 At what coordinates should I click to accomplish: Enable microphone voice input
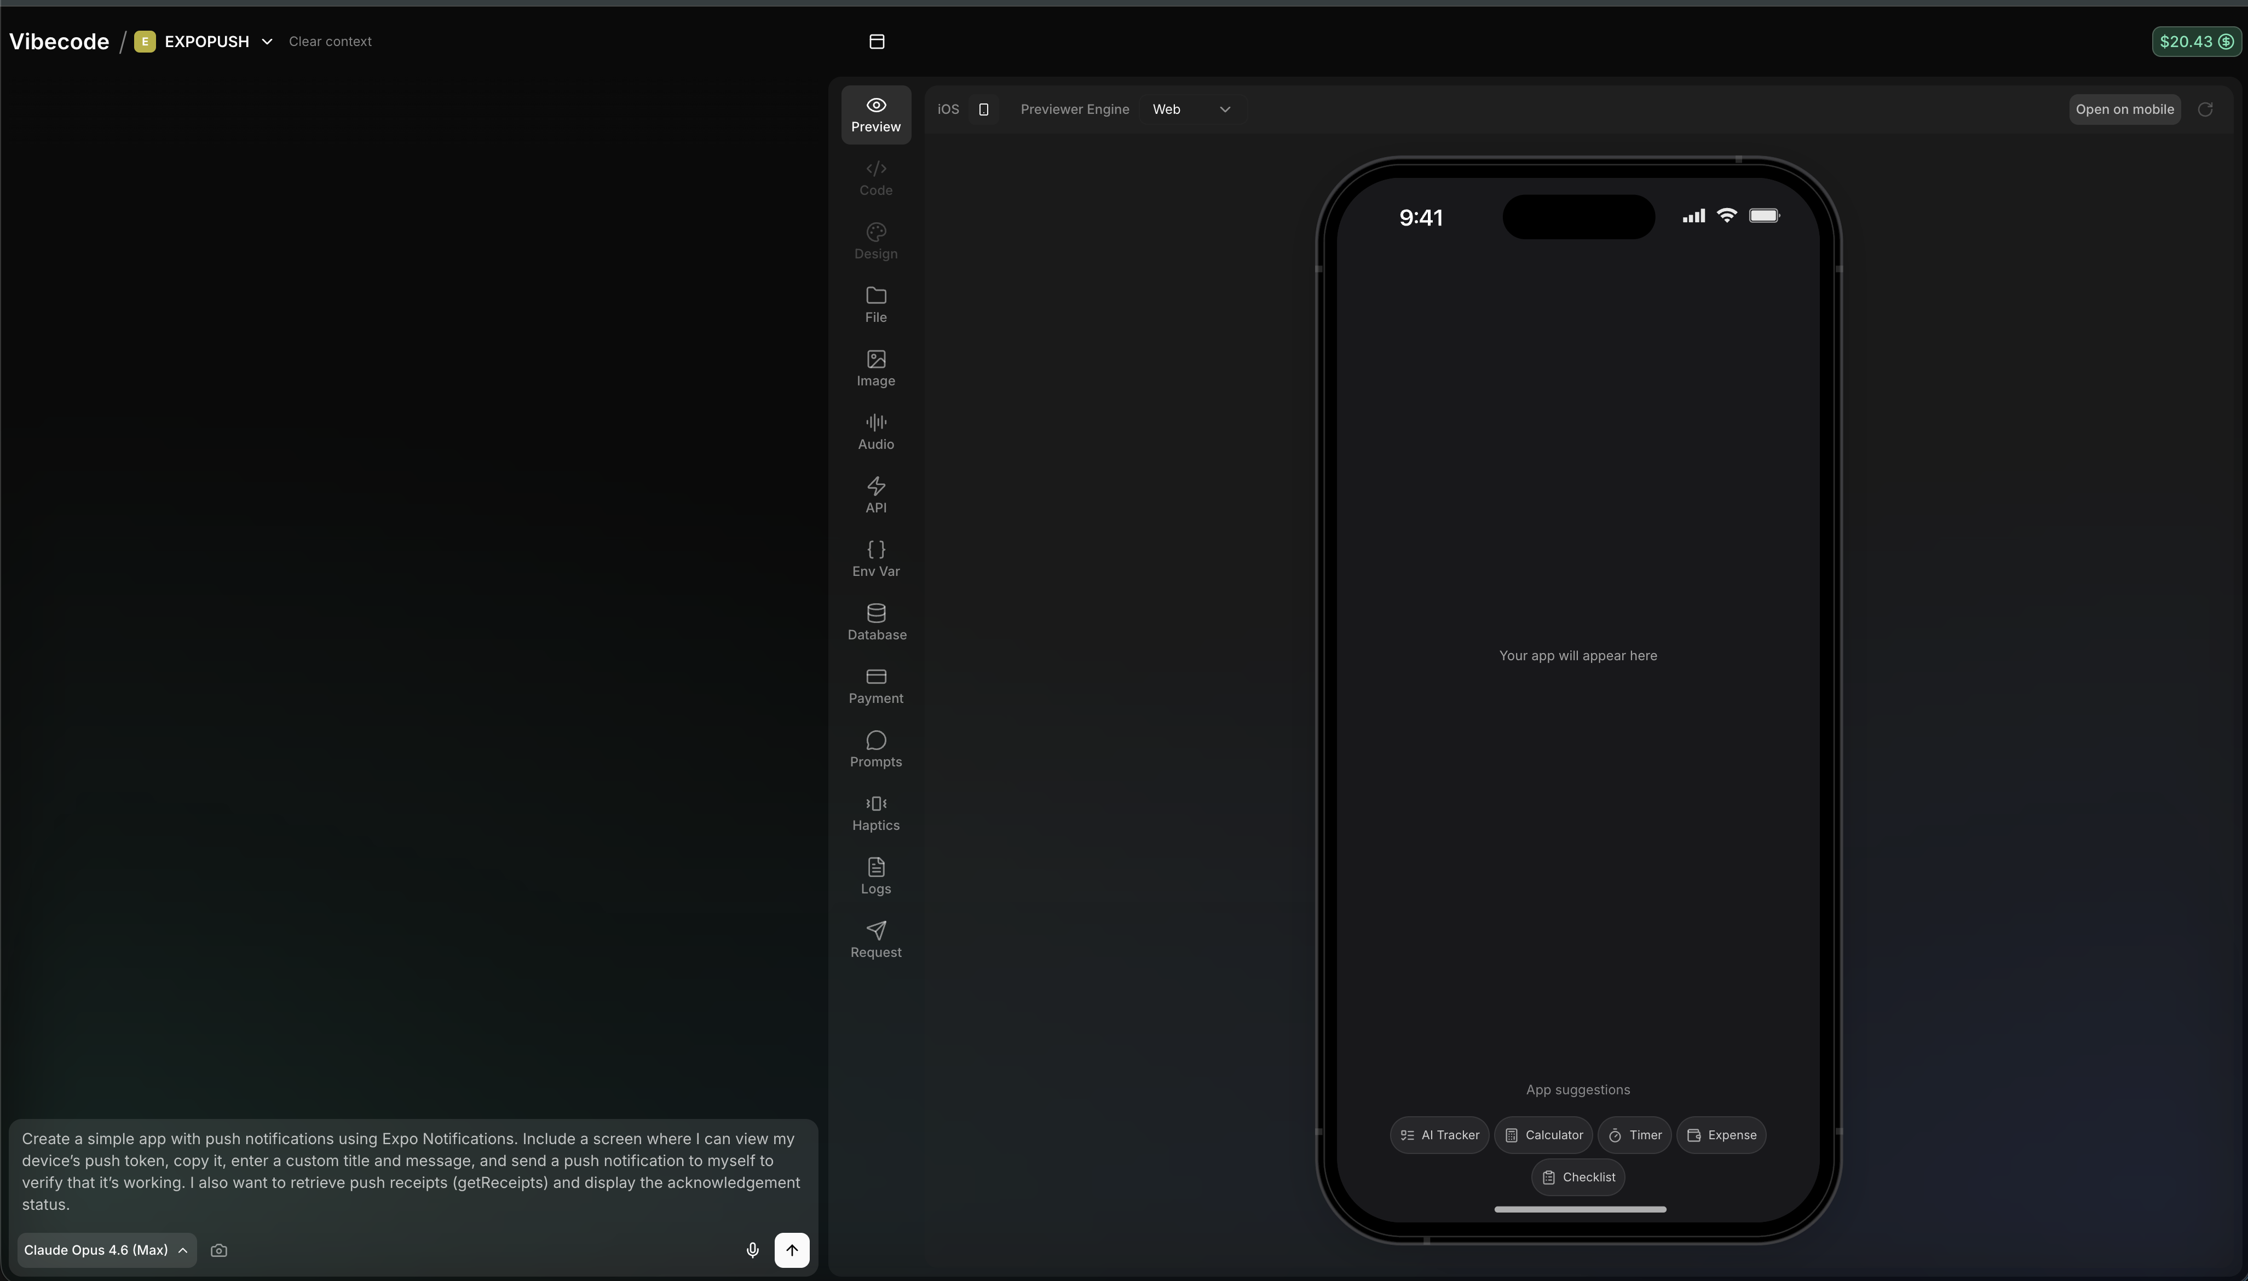click(x=751, y=1249)
